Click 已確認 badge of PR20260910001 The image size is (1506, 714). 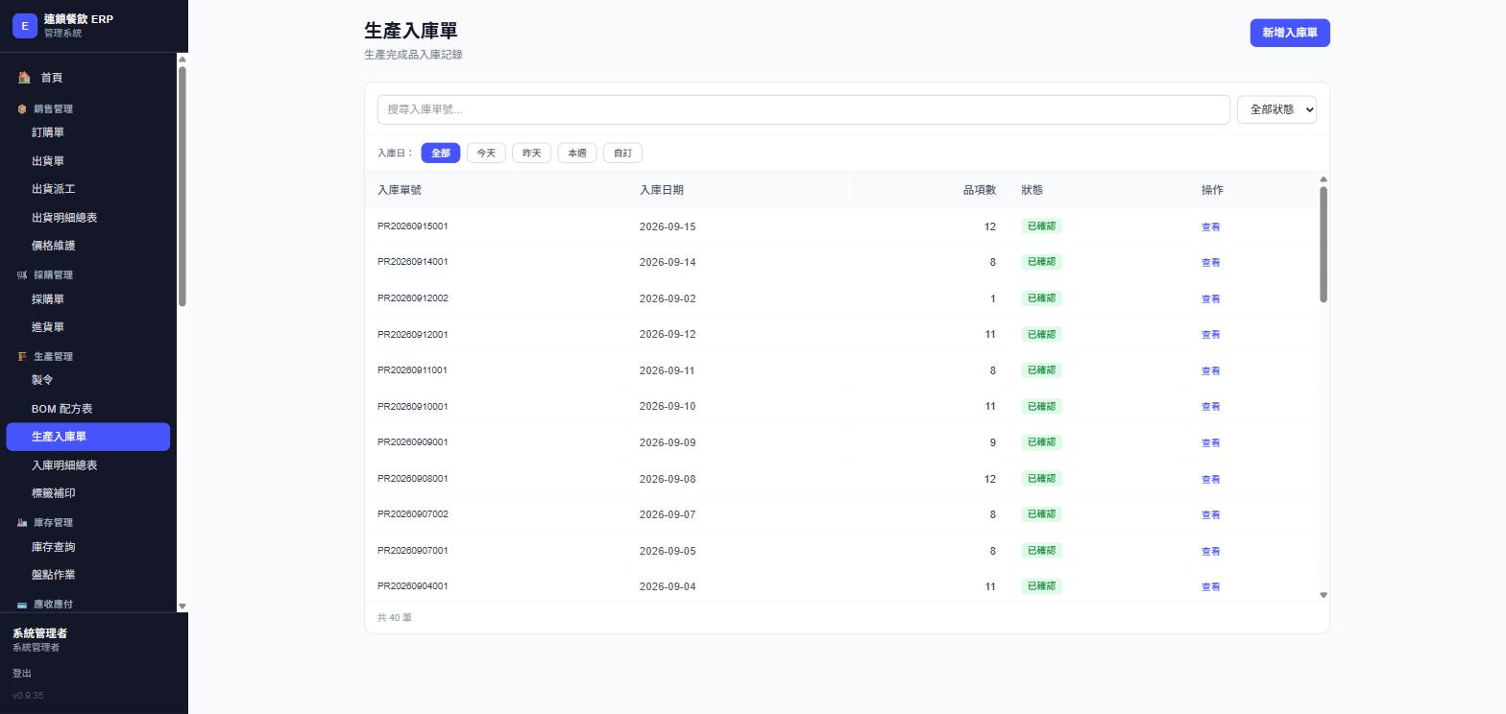1041,407
